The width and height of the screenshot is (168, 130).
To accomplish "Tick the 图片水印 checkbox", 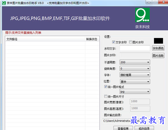I will click(x=130, y=42).
